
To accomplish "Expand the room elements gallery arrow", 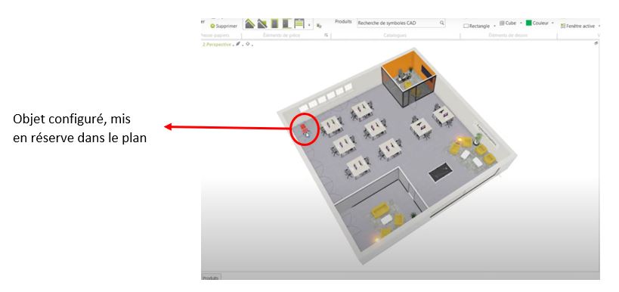I will click(309, 25).
